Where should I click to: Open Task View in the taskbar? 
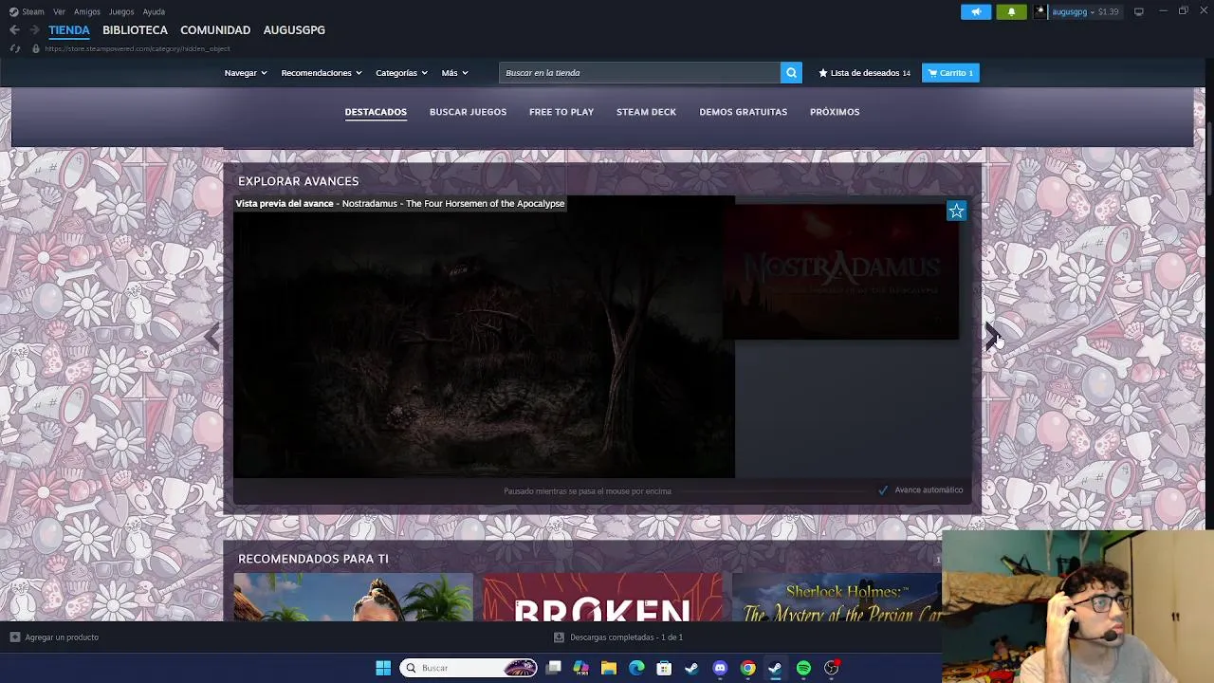554,668
